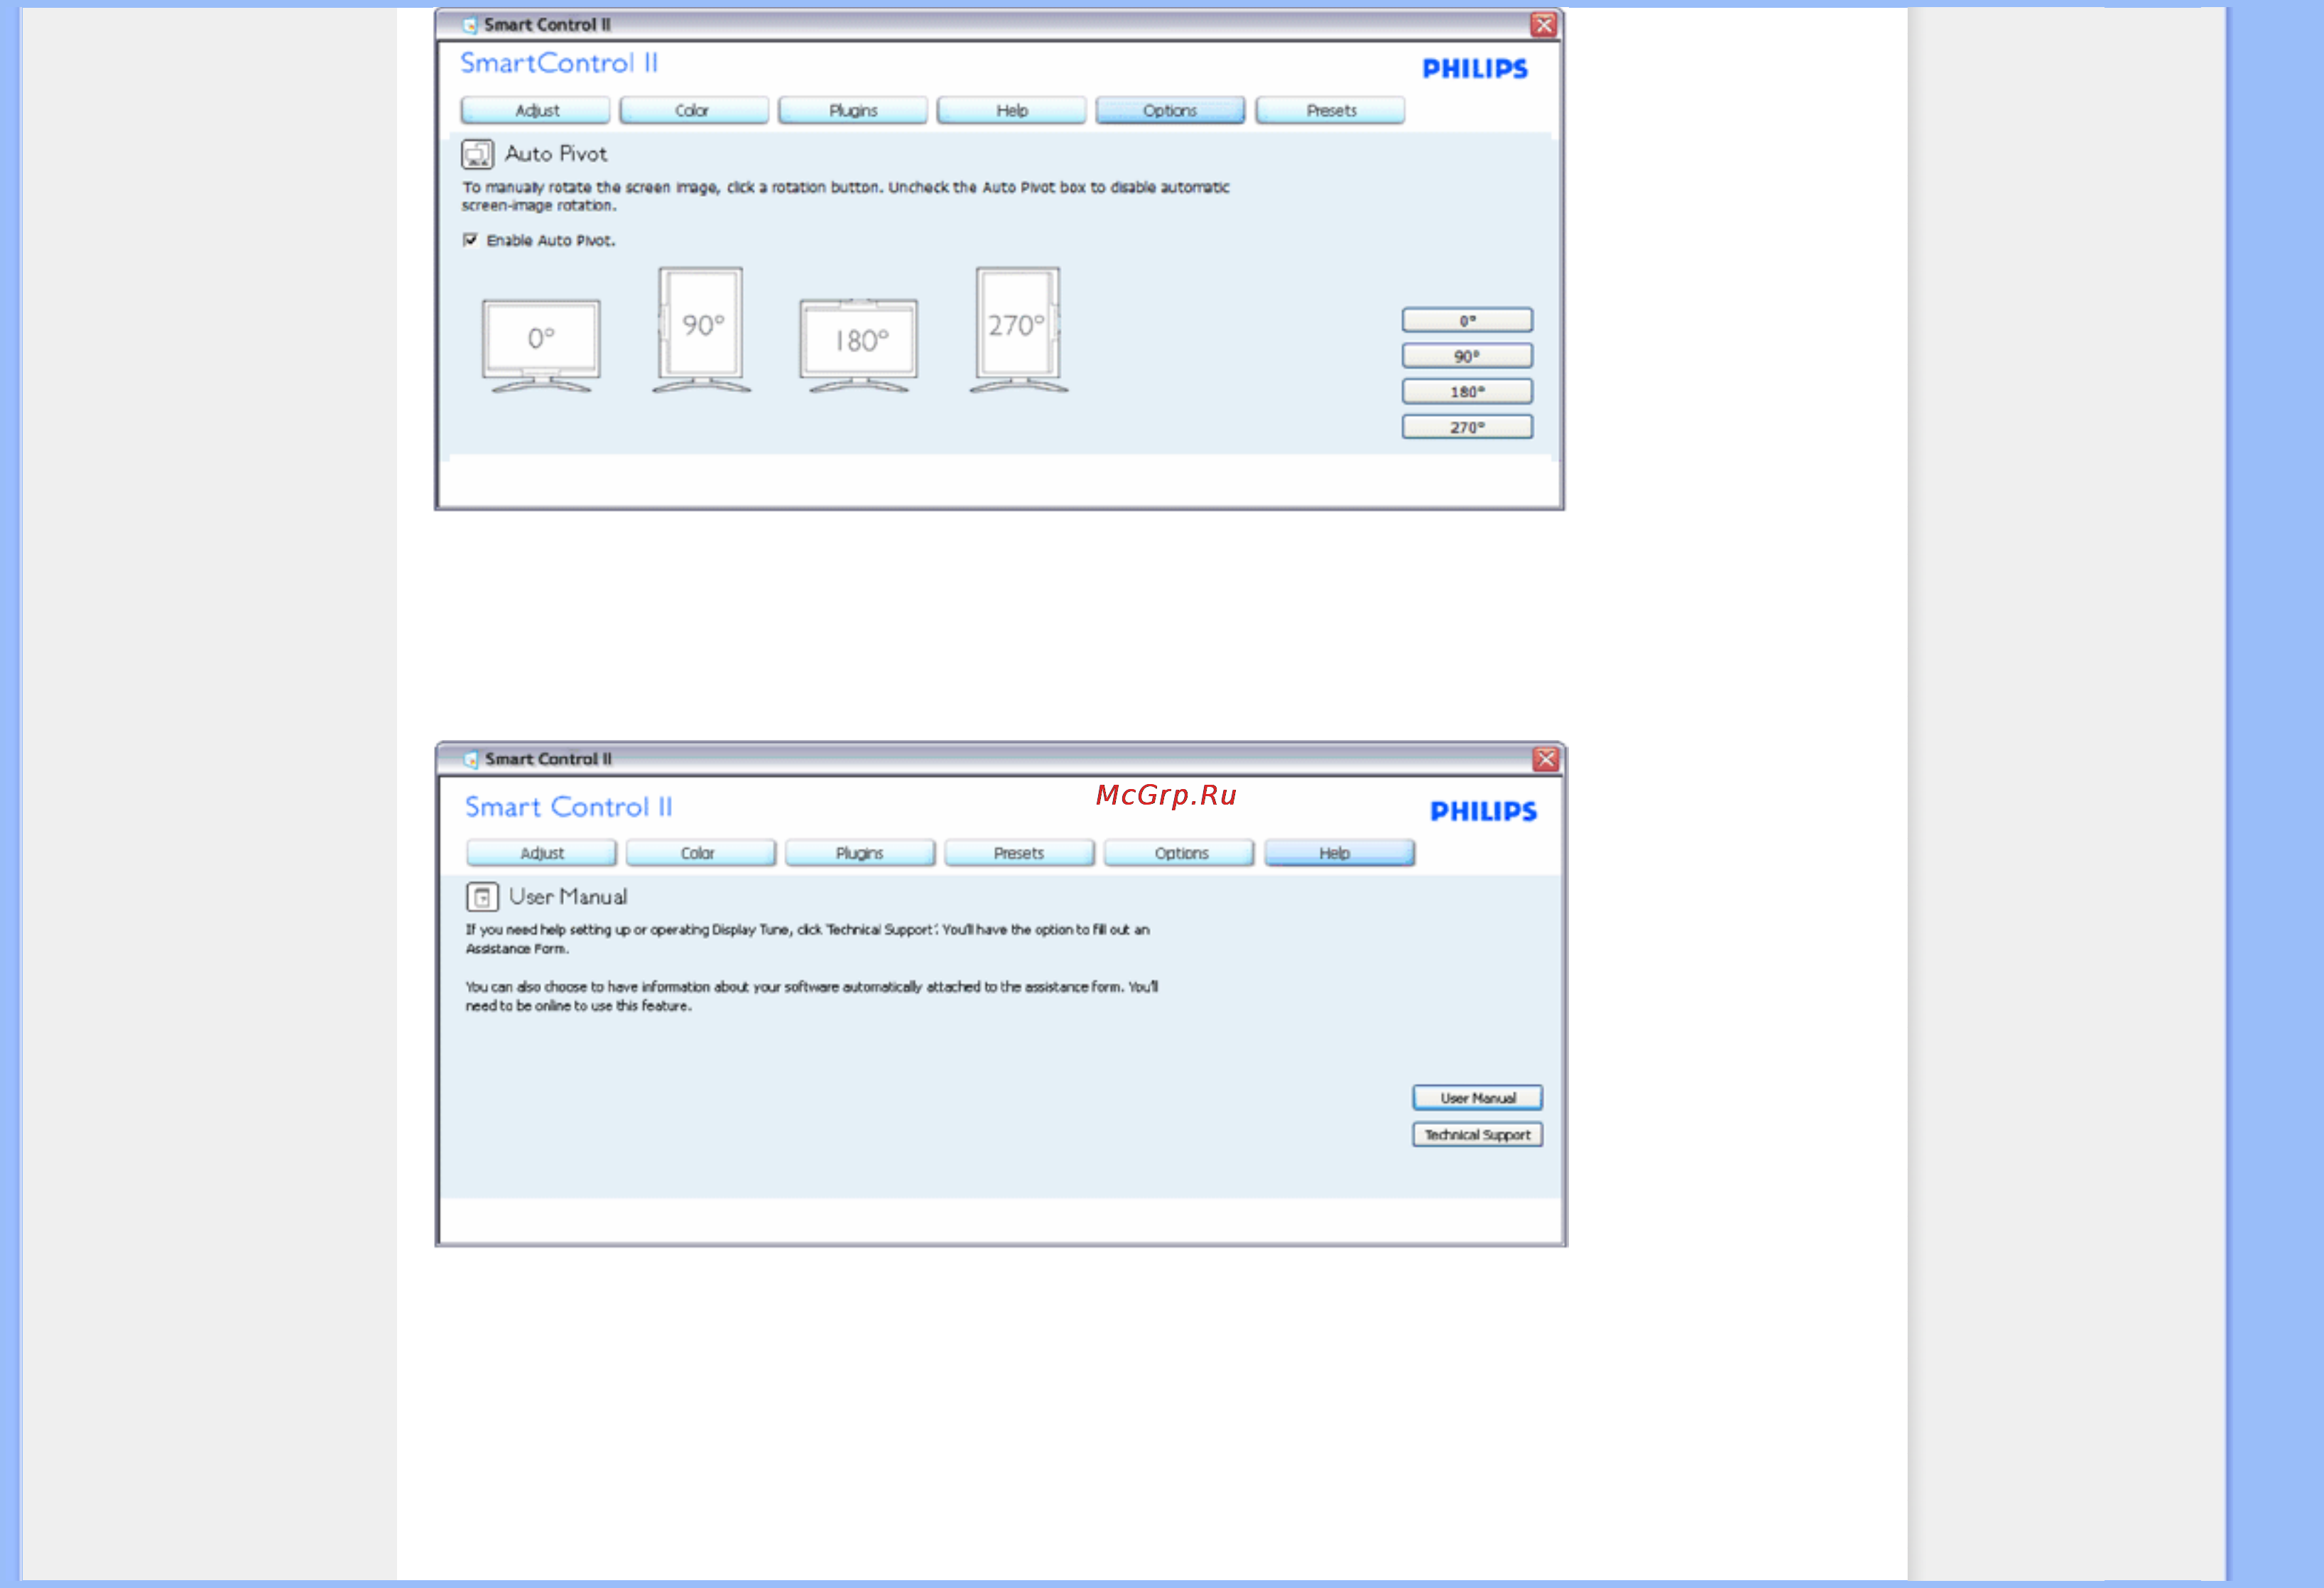The height and width of the screenshot is (1588, 2324).
Task: Rotate the screen with the 90° button
Action: (1467, 356)
